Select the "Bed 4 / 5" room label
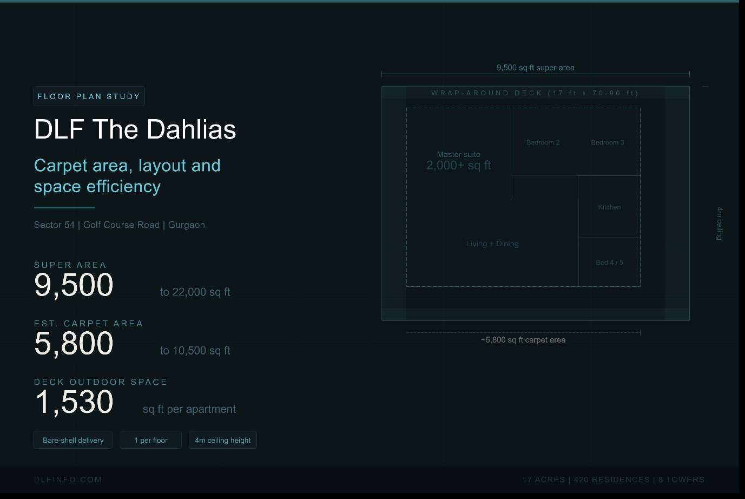The image size is (745, 499). click(610, 262)
